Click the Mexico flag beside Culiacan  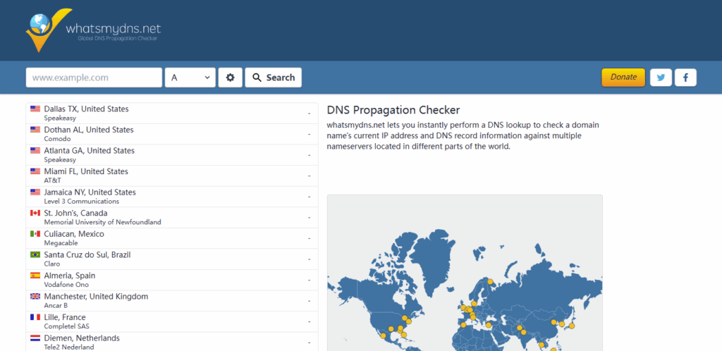point(35,234)
